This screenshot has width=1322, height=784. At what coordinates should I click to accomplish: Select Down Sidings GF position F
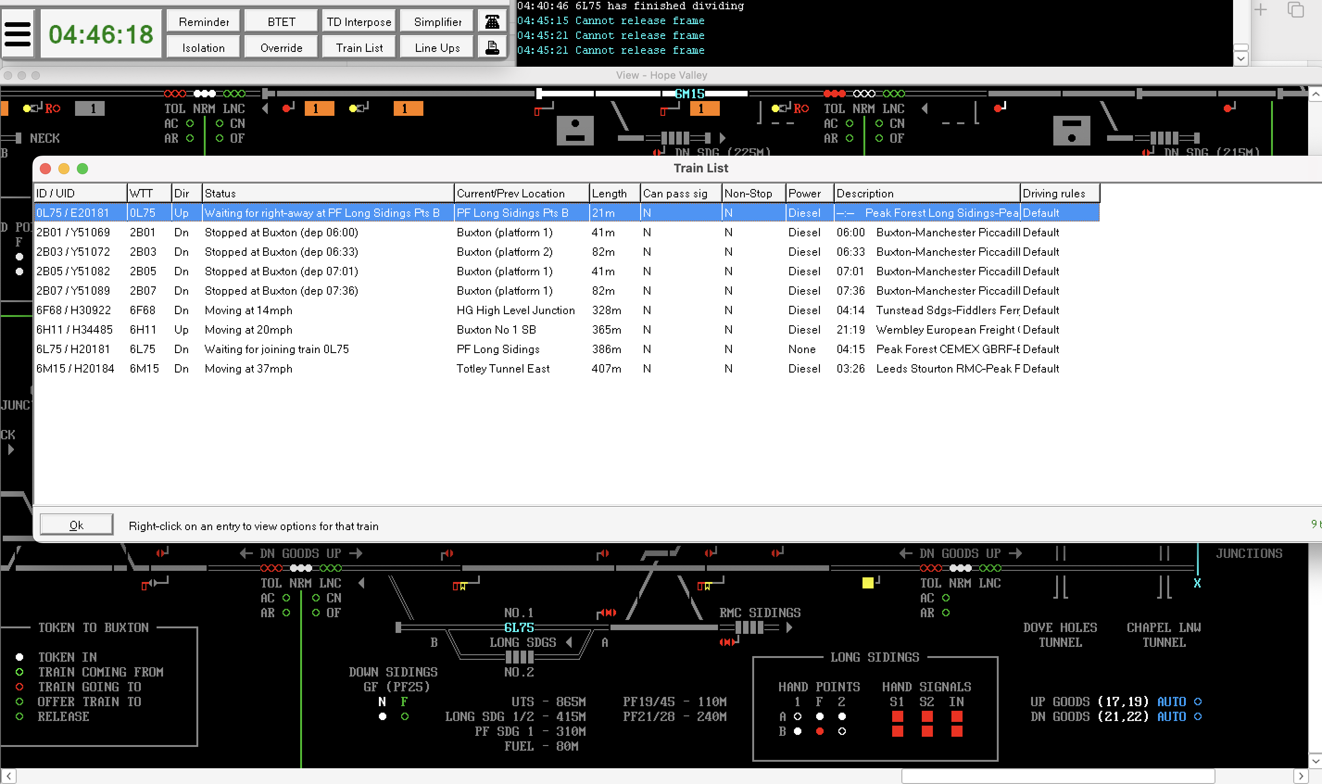tap(404, 716)
